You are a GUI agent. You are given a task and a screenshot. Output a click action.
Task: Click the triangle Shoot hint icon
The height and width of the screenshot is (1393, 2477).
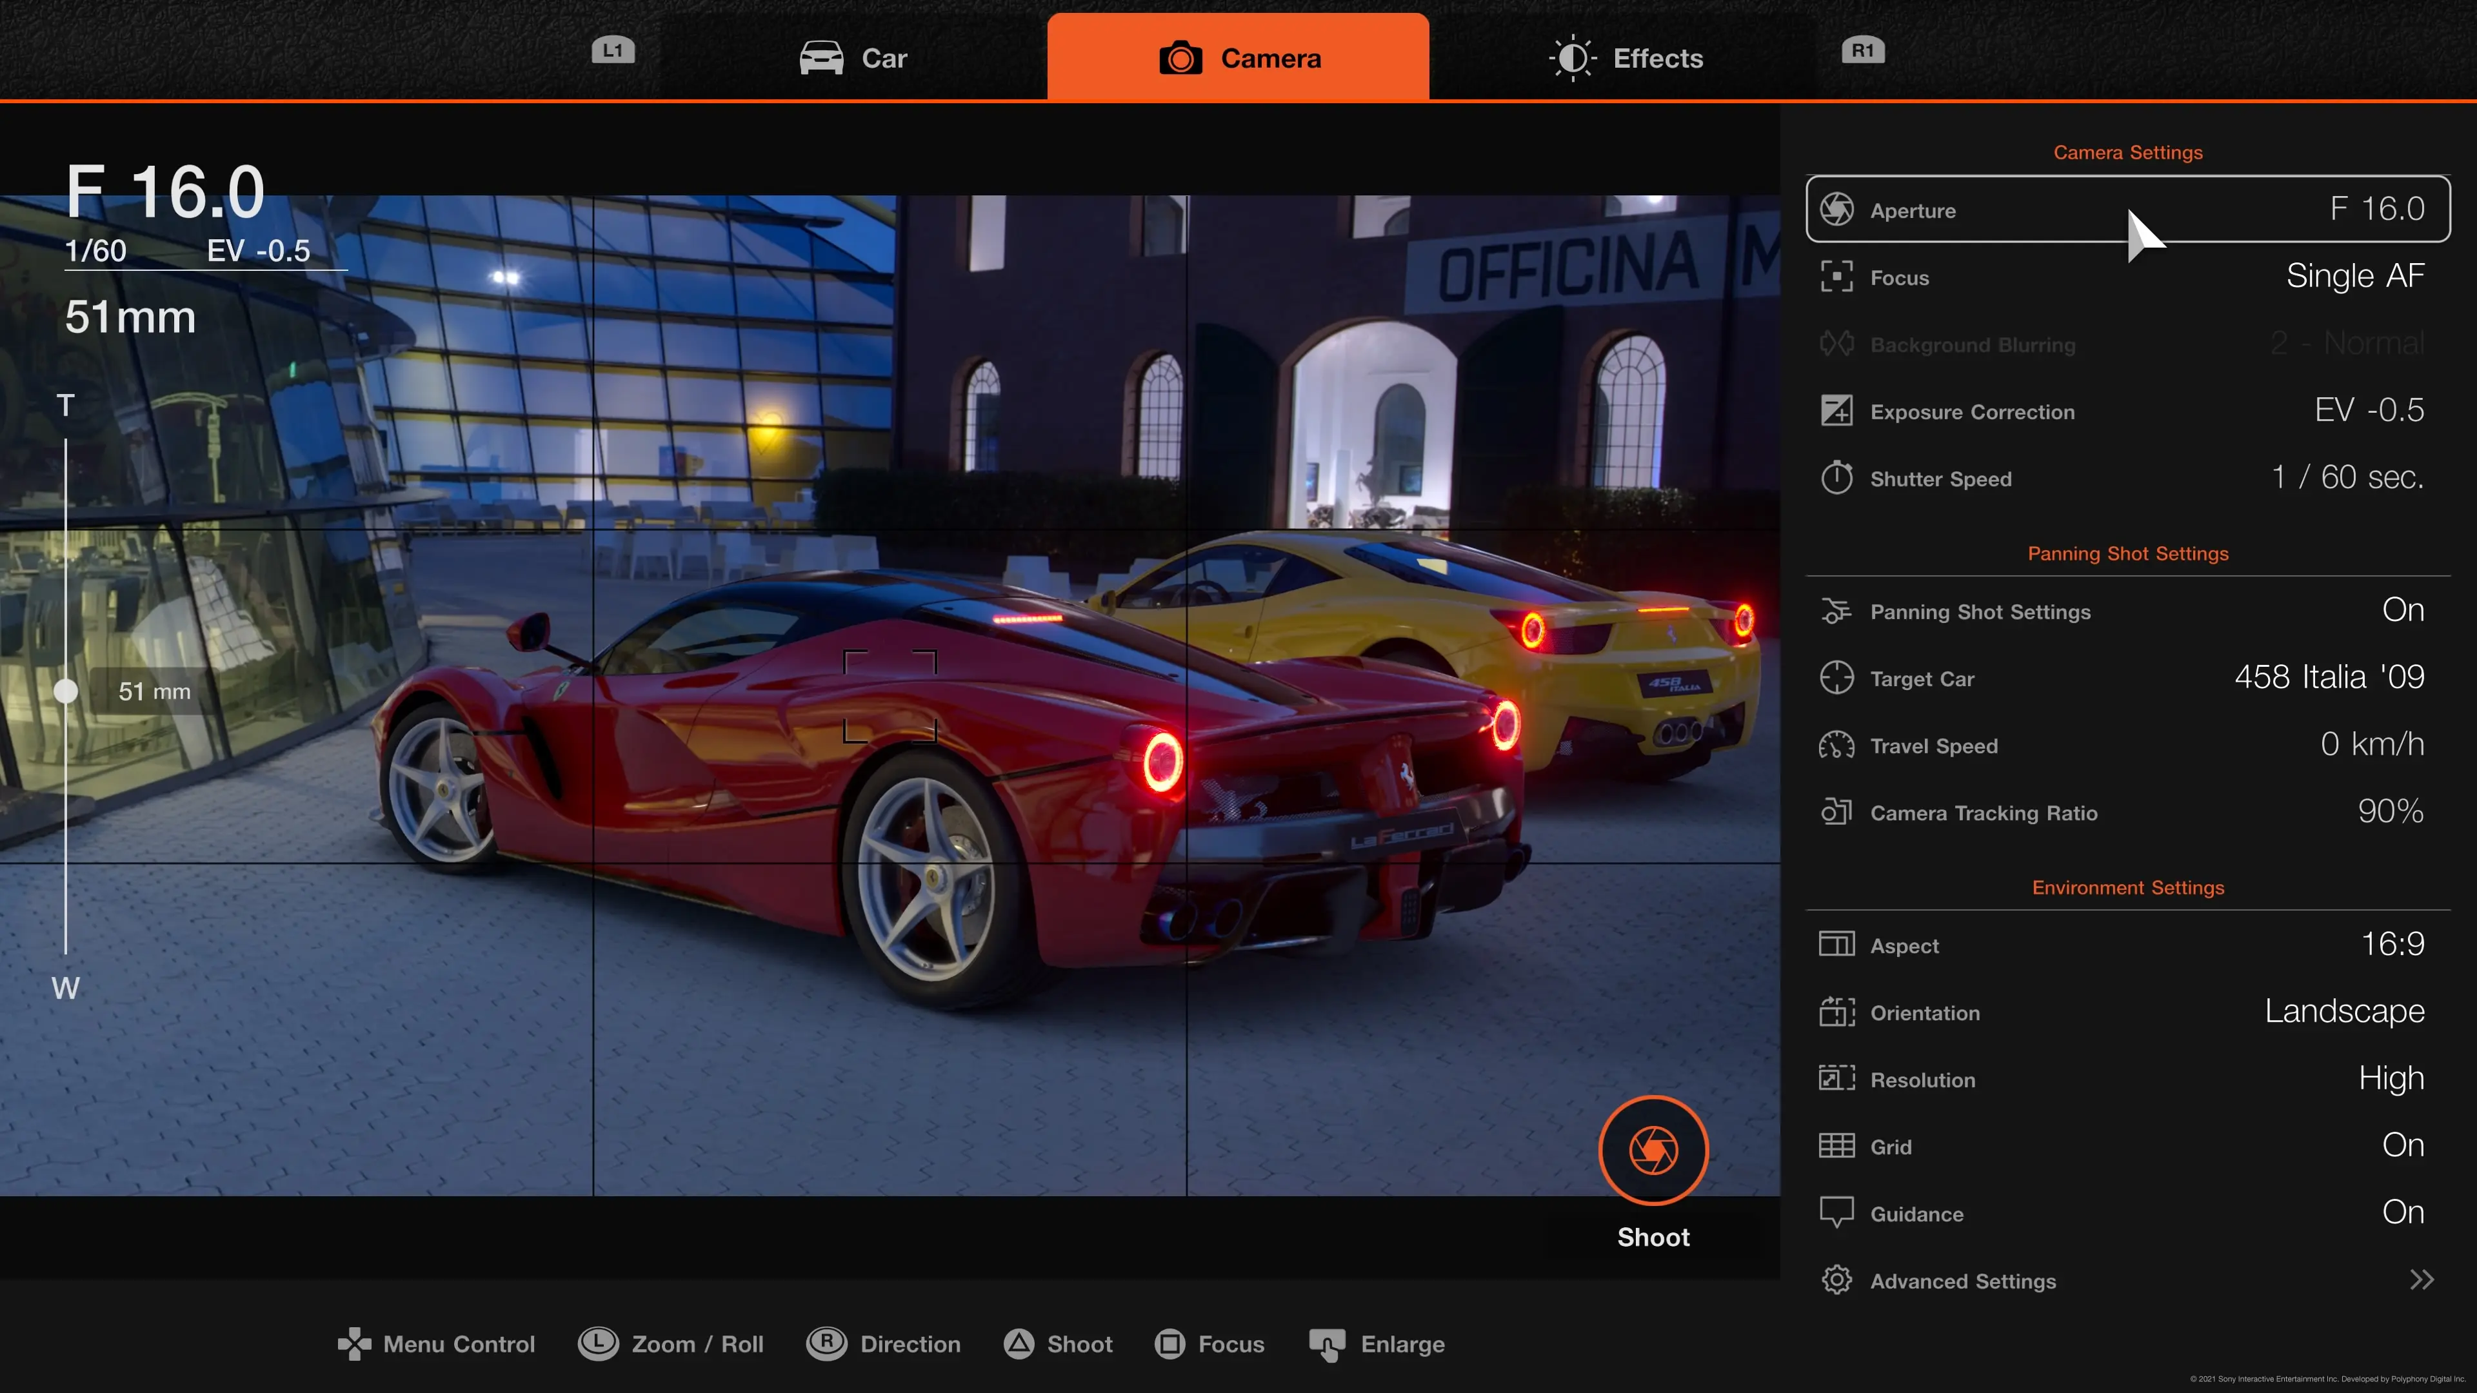point(1019,1344)
